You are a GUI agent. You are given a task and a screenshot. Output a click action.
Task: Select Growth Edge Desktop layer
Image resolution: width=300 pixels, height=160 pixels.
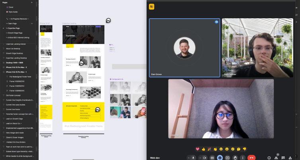(14, 53)
